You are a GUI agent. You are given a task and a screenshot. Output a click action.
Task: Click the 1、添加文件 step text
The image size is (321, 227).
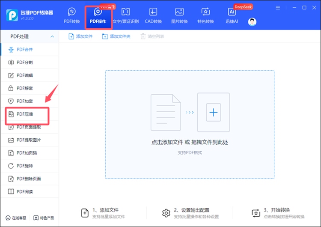click(x=105, y=210)
